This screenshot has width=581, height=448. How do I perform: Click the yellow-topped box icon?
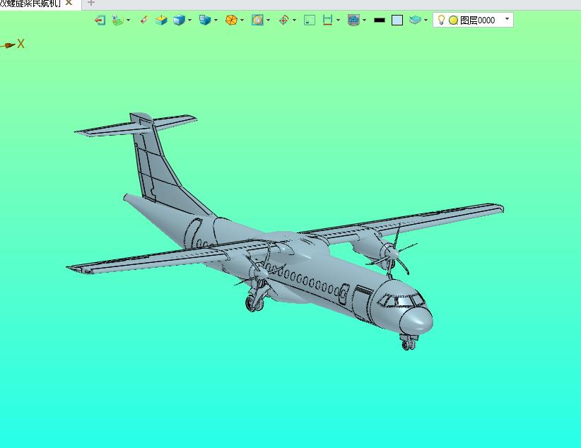click(161, 20)
